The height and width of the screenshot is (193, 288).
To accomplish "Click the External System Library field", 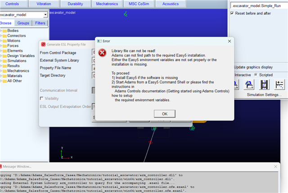I will pyautogui.click(x=93, y=60).
